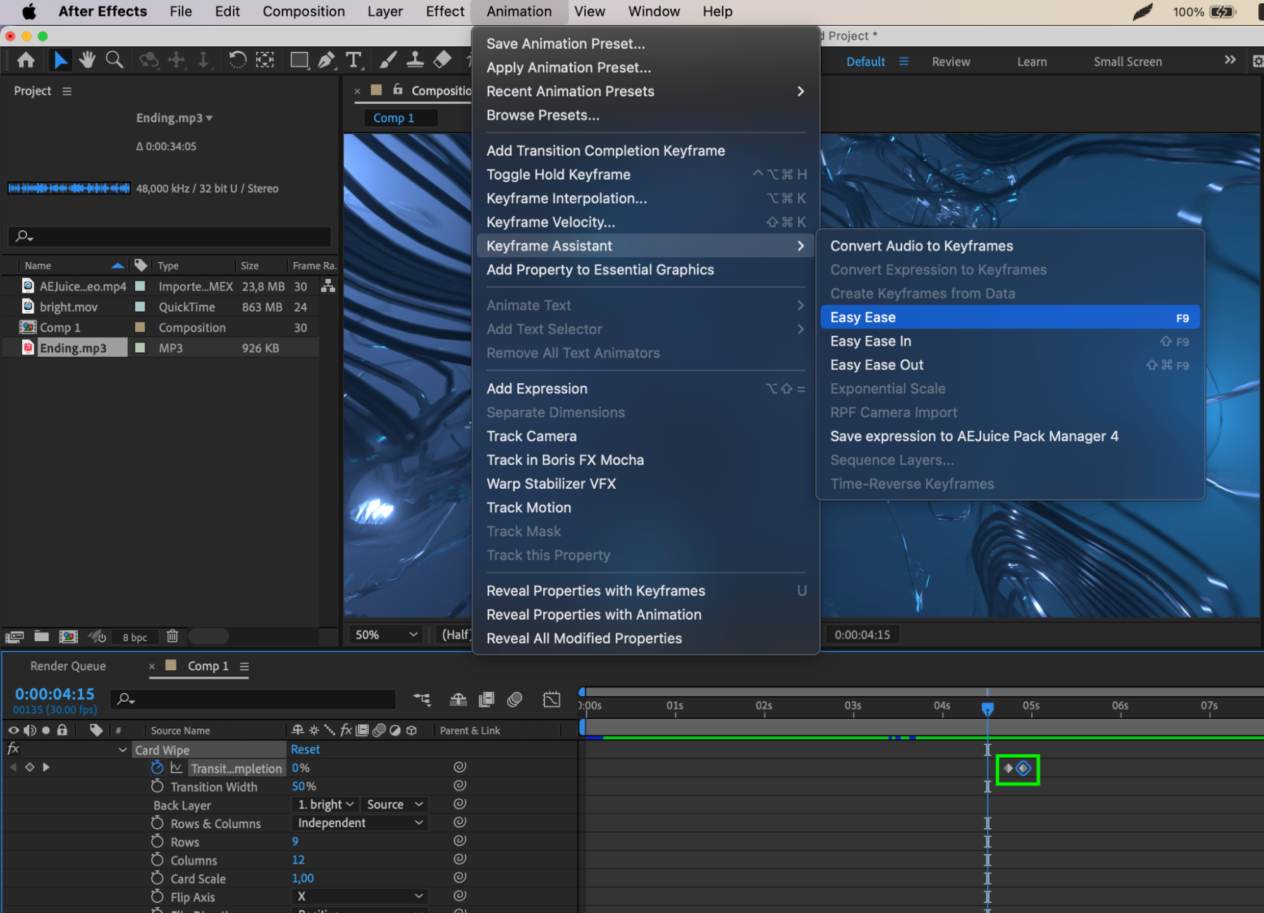The width and height of the screenshot is (1264, 913).
Task: Select the Type text tool
Action: [353, 60]
